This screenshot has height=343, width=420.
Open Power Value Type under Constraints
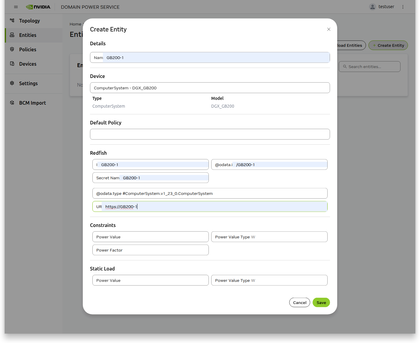269,237
